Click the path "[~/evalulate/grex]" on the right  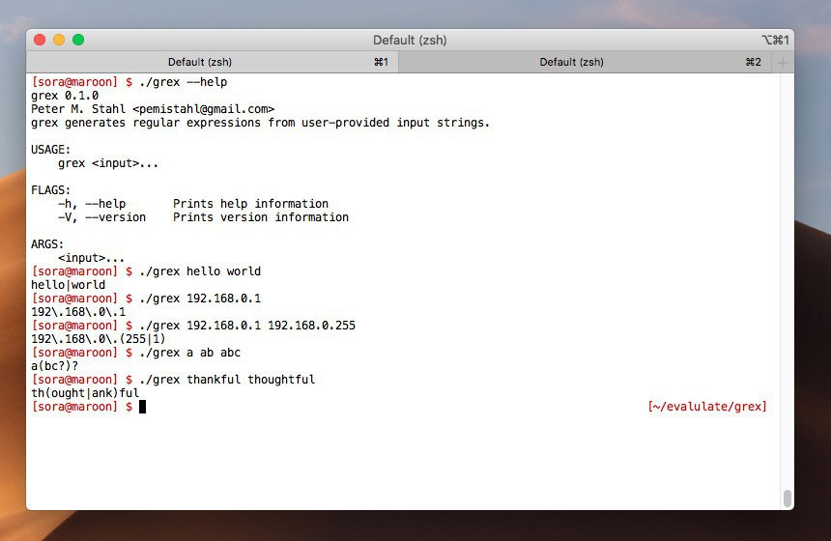point(707,407)
